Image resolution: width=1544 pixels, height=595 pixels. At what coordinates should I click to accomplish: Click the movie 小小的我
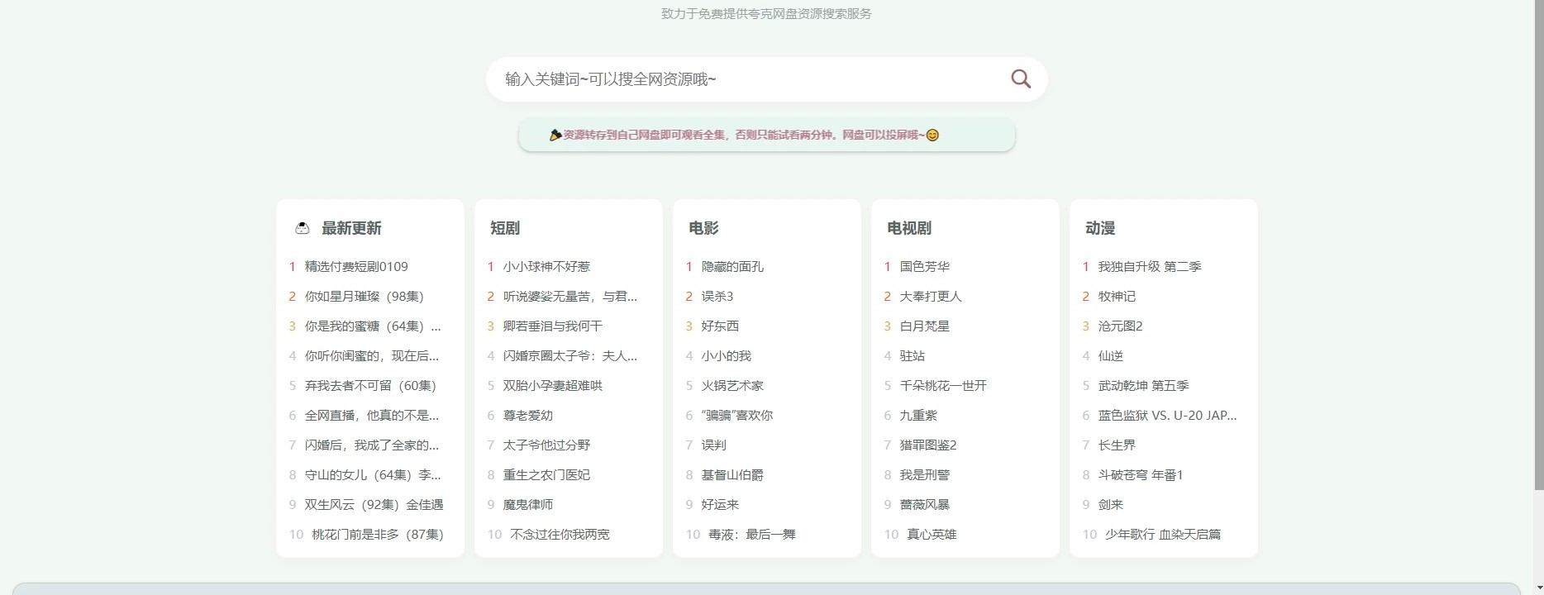coord(727,356)
